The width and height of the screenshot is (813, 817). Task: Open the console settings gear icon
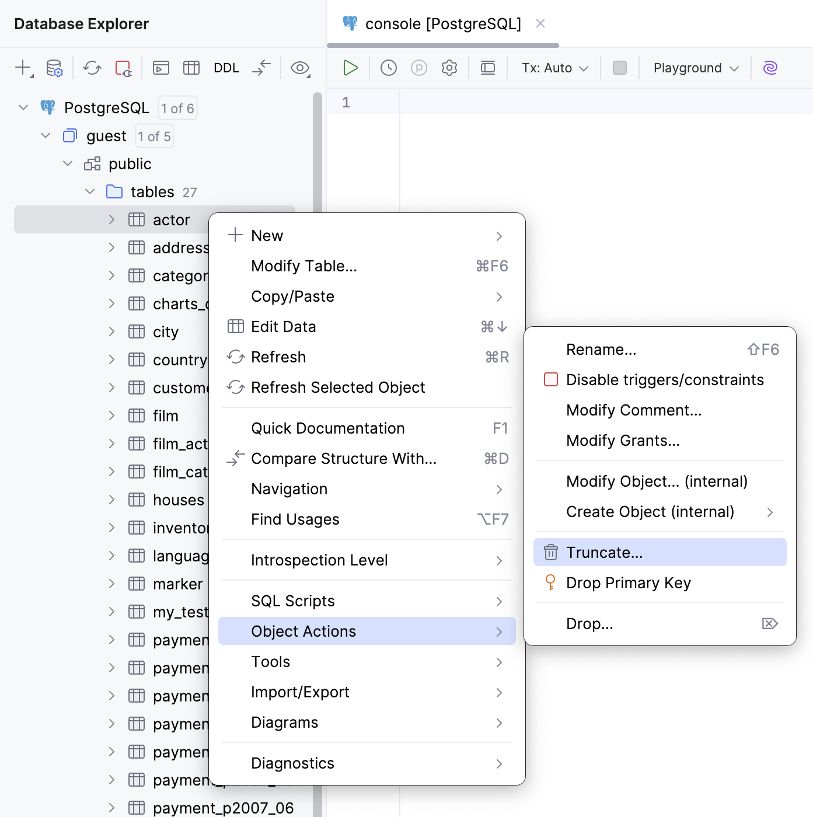click(449, 68)
